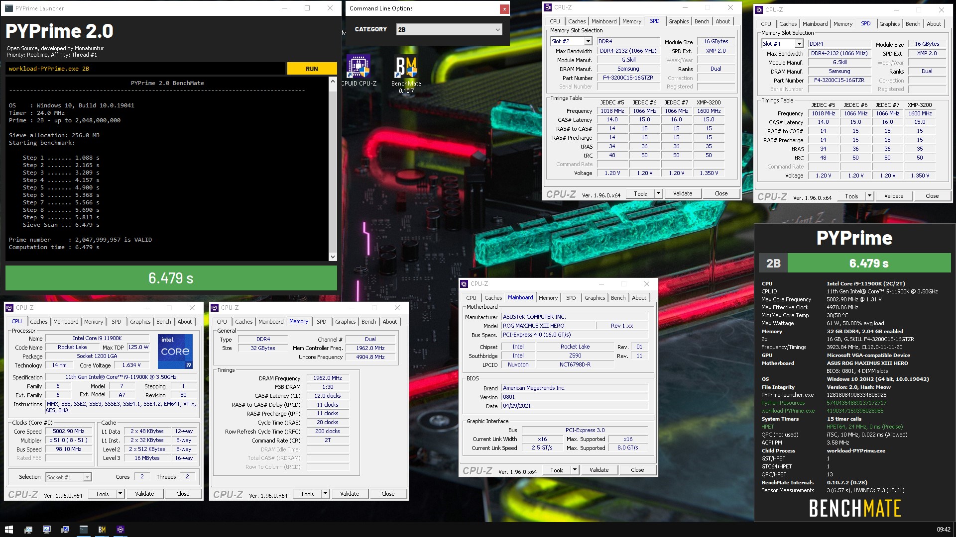The image size is (956, 537).
Task: Click PYPrime console scrollbar up arrow
Action: [333, 82]
